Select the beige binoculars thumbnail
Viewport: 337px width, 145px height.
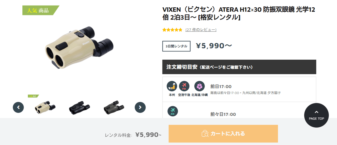(45, 107)
